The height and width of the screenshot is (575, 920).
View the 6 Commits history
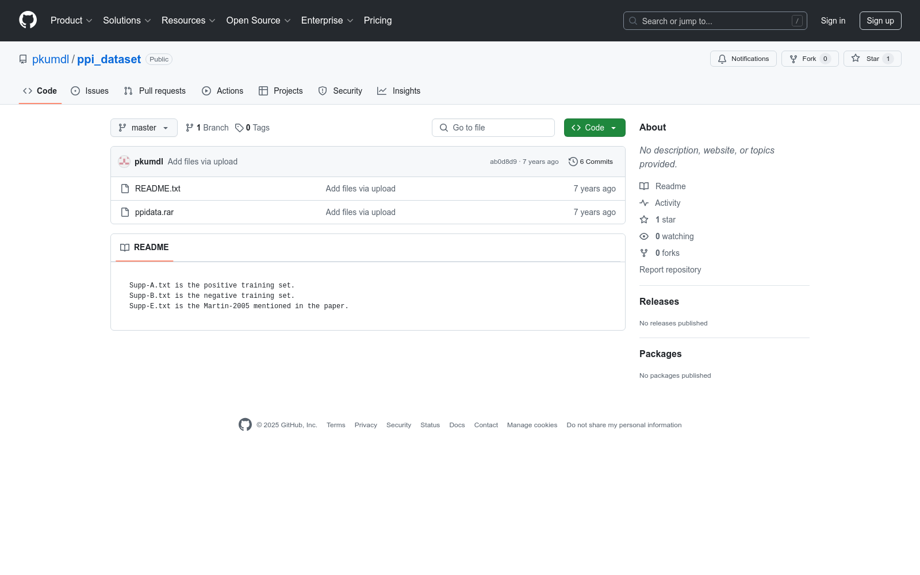point(591,162)
